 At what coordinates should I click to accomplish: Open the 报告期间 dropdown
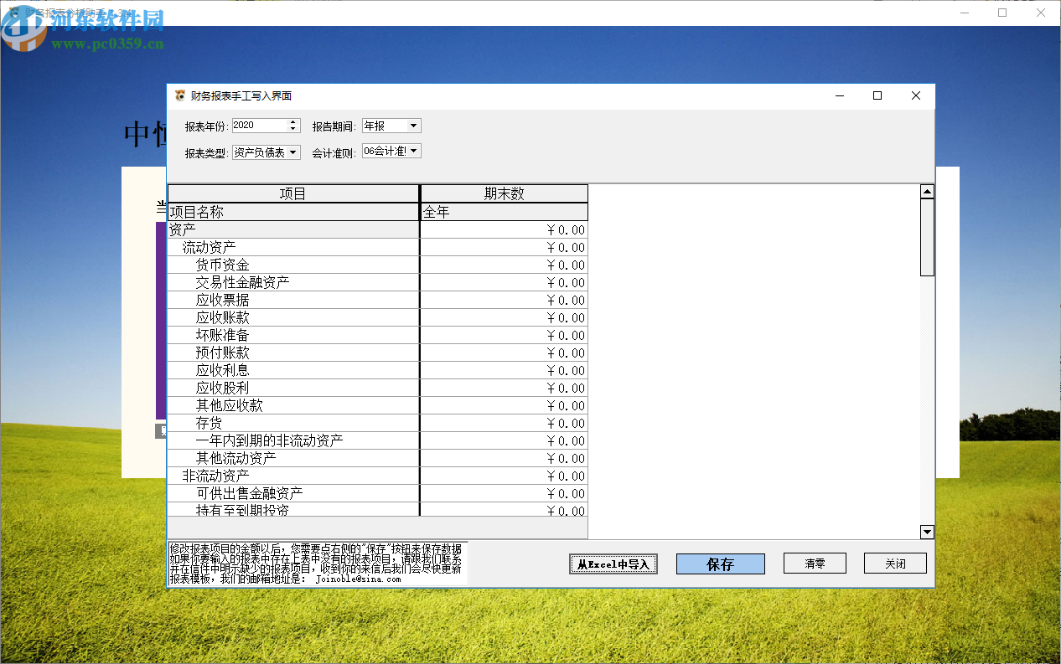pyautogui.click(x=415, y=125)
